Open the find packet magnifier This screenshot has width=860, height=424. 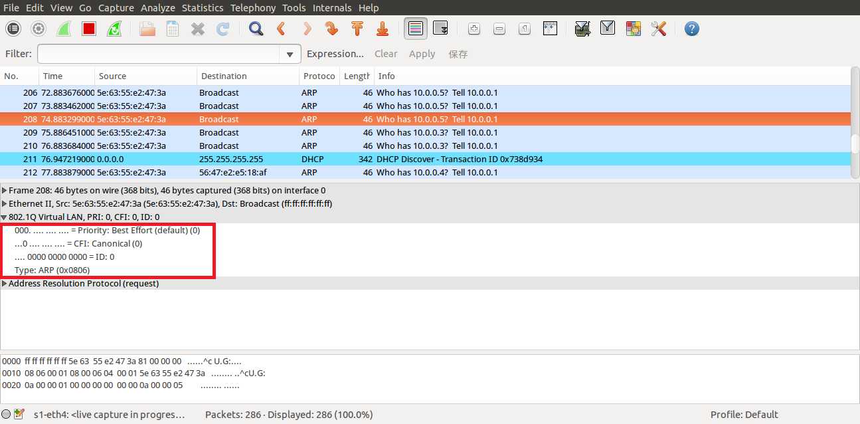pos(256,29)
